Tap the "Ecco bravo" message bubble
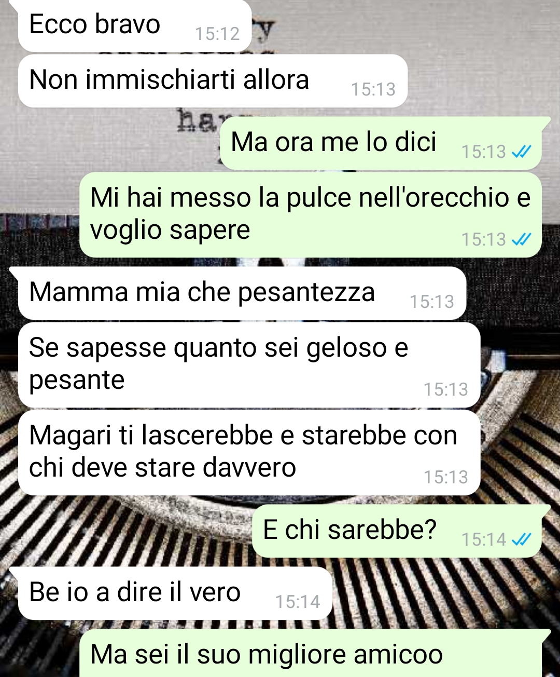Viewport: 560px width, 677px height. pyautogui.click(x=135, y=25)
